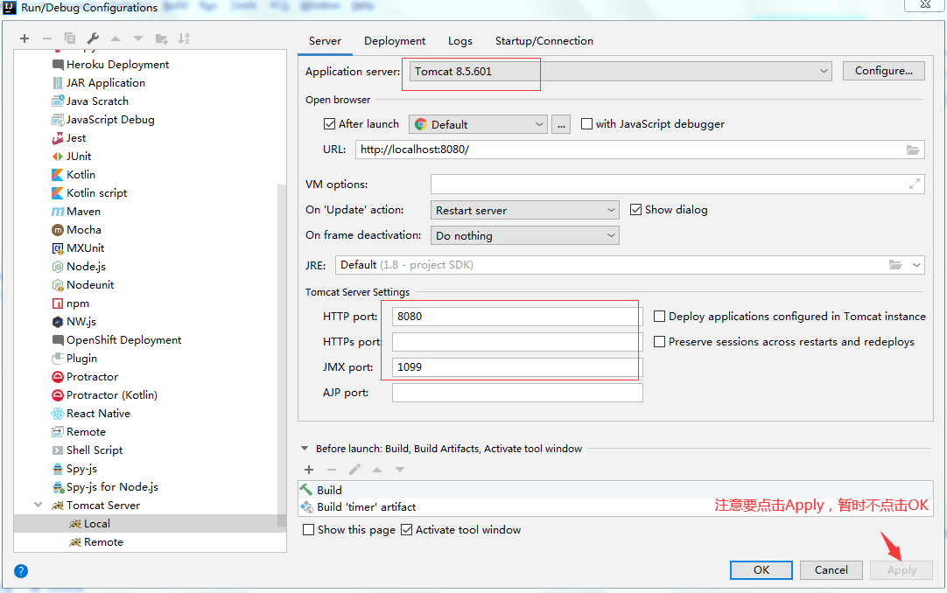The image size is (947, 593).
Task: Collapse the Tomcat Server tree node
Action: coord(38,505)
